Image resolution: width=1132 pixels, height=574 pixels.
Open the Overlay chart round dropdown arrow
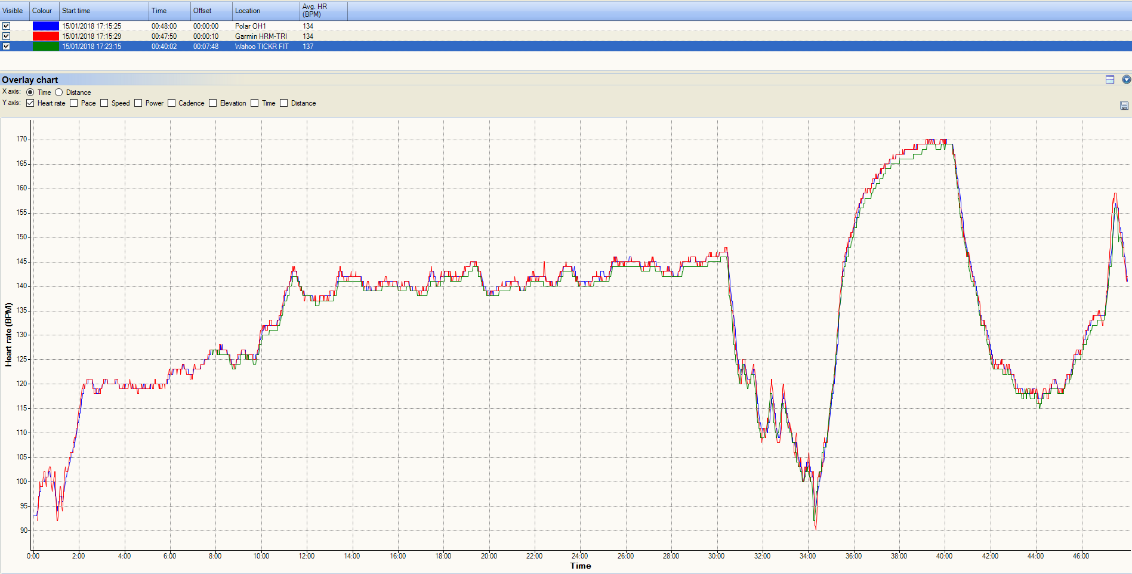1127,79
